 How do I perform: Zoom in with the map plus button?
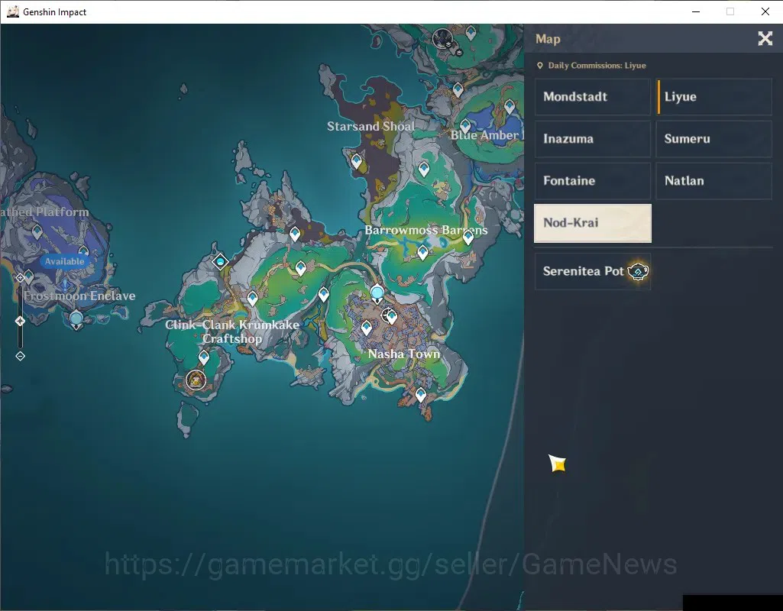[20, 277]
